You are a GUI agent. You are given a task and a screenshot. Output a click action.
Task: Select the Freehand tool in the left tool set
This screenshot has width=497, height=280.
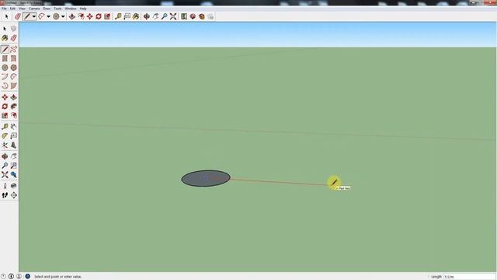coord(13,49)
